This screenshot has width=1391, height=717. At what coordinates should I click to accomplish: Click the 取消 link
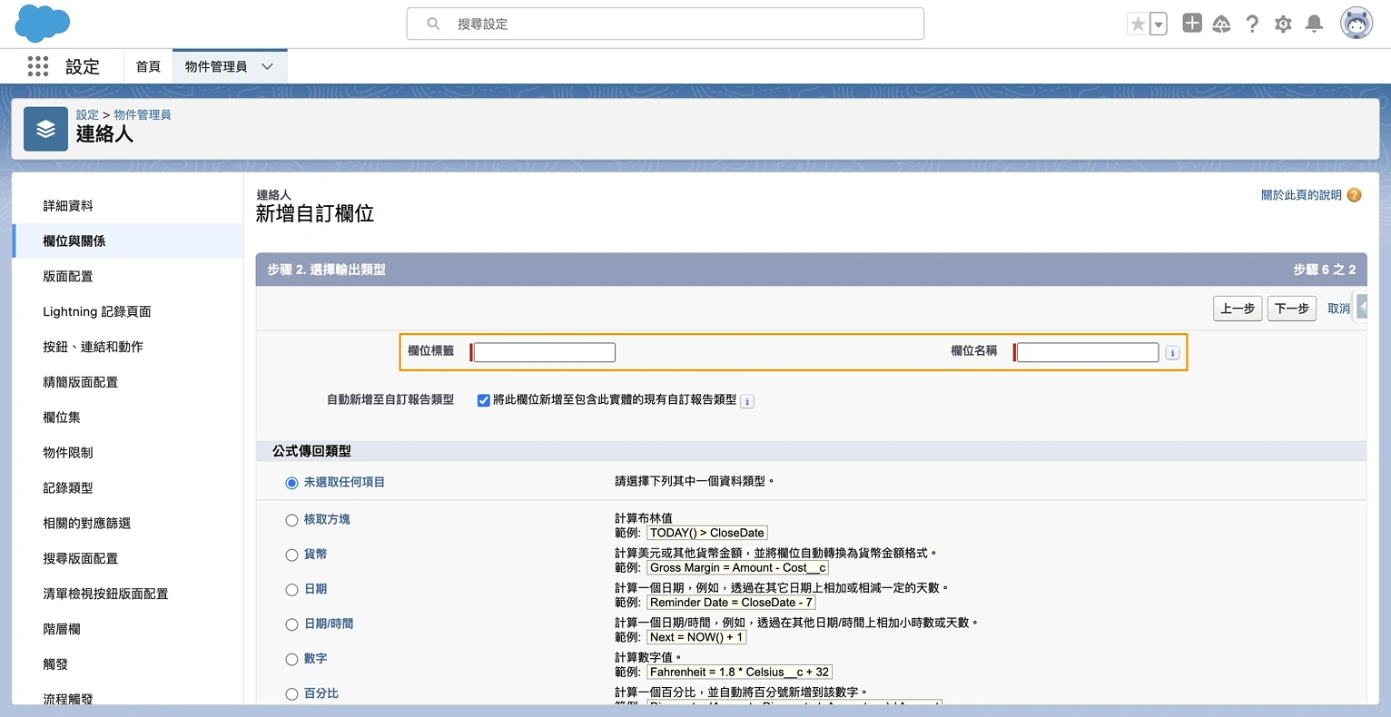point(1338,308)
